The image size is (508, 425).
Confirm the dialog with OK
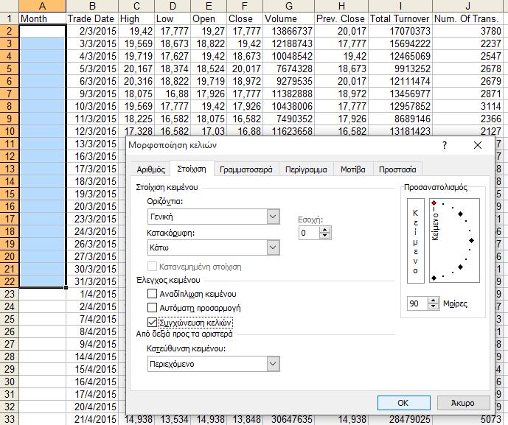(404, 403)
